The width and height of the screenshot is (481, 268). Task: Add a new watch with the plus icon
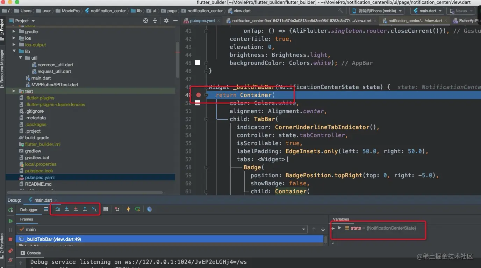pyautogui.click(x=333, y=229)
